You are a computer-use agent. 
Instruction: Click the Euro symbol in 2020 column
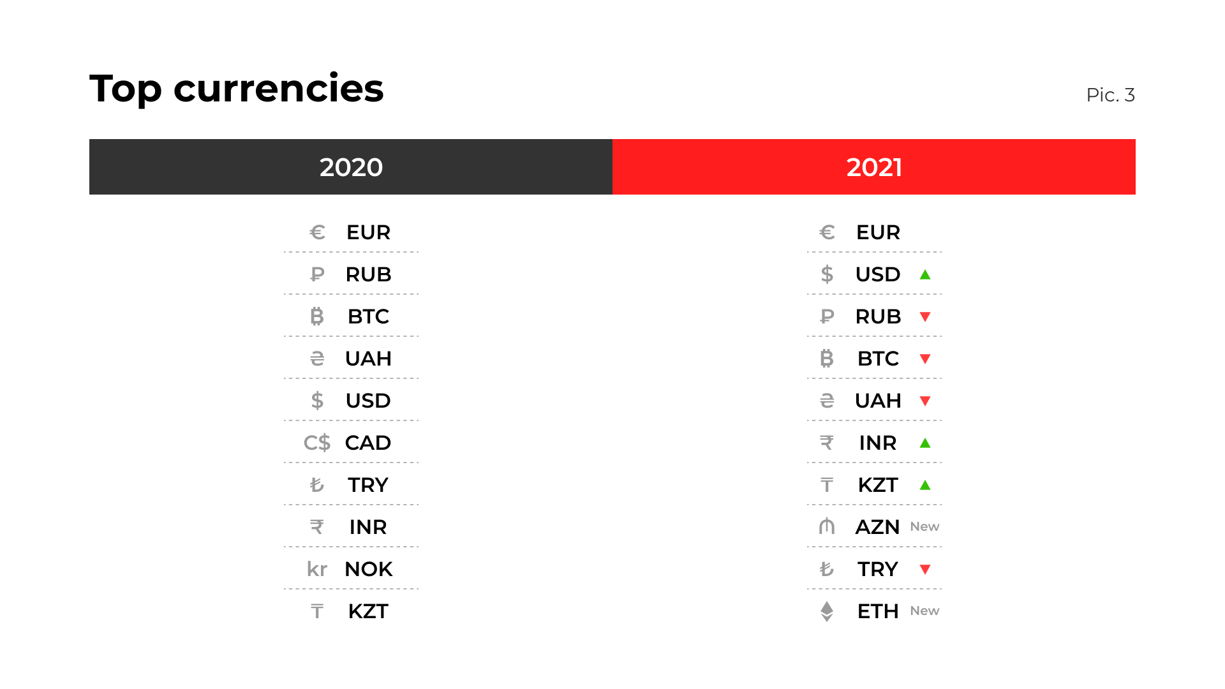[317, 232]
